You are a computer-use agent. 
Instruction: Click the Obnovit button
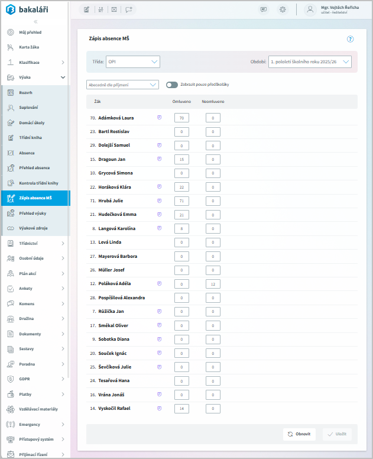pyautogui.click(x=299, y=434)
